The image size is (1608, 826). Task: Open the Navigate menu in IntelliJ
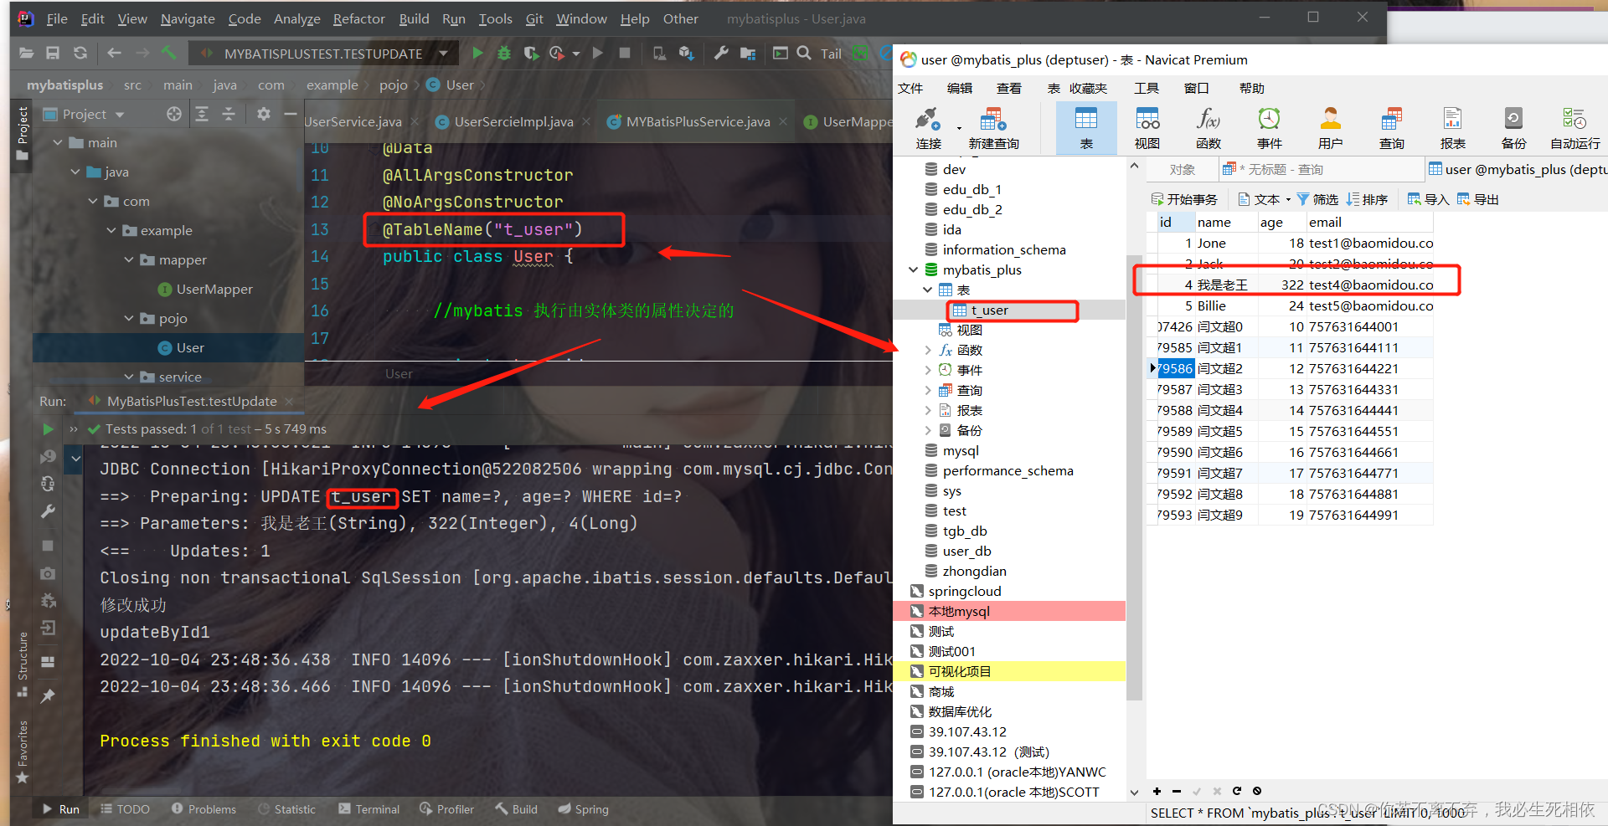tap(188, 18)
